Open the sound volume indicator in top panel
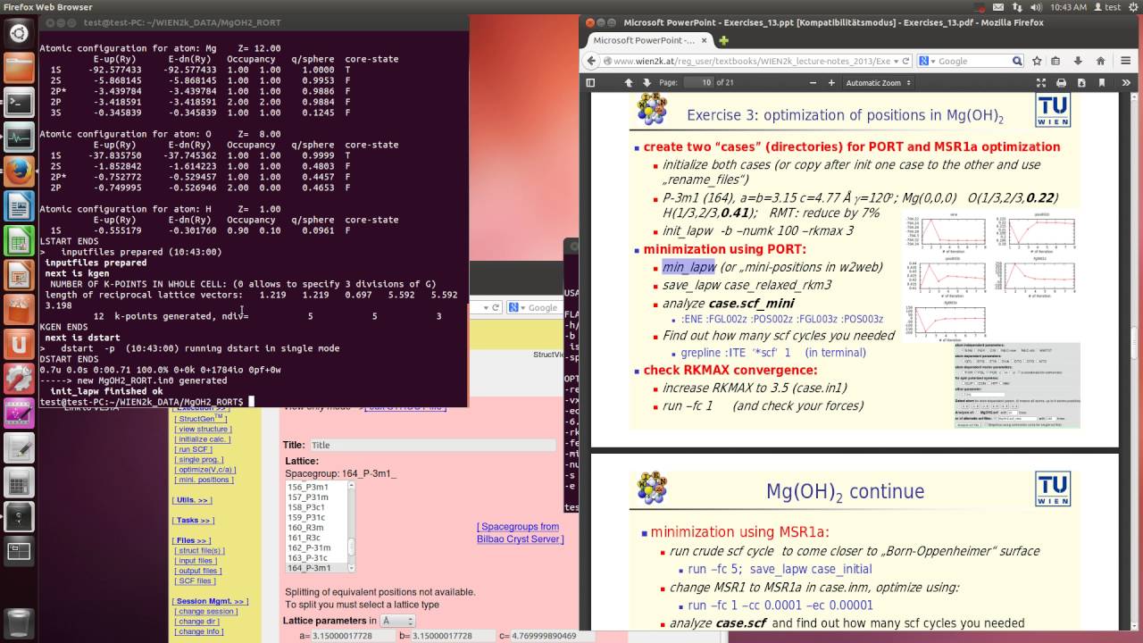This screenshot has width=1143, height=643. pos(1036,7)
